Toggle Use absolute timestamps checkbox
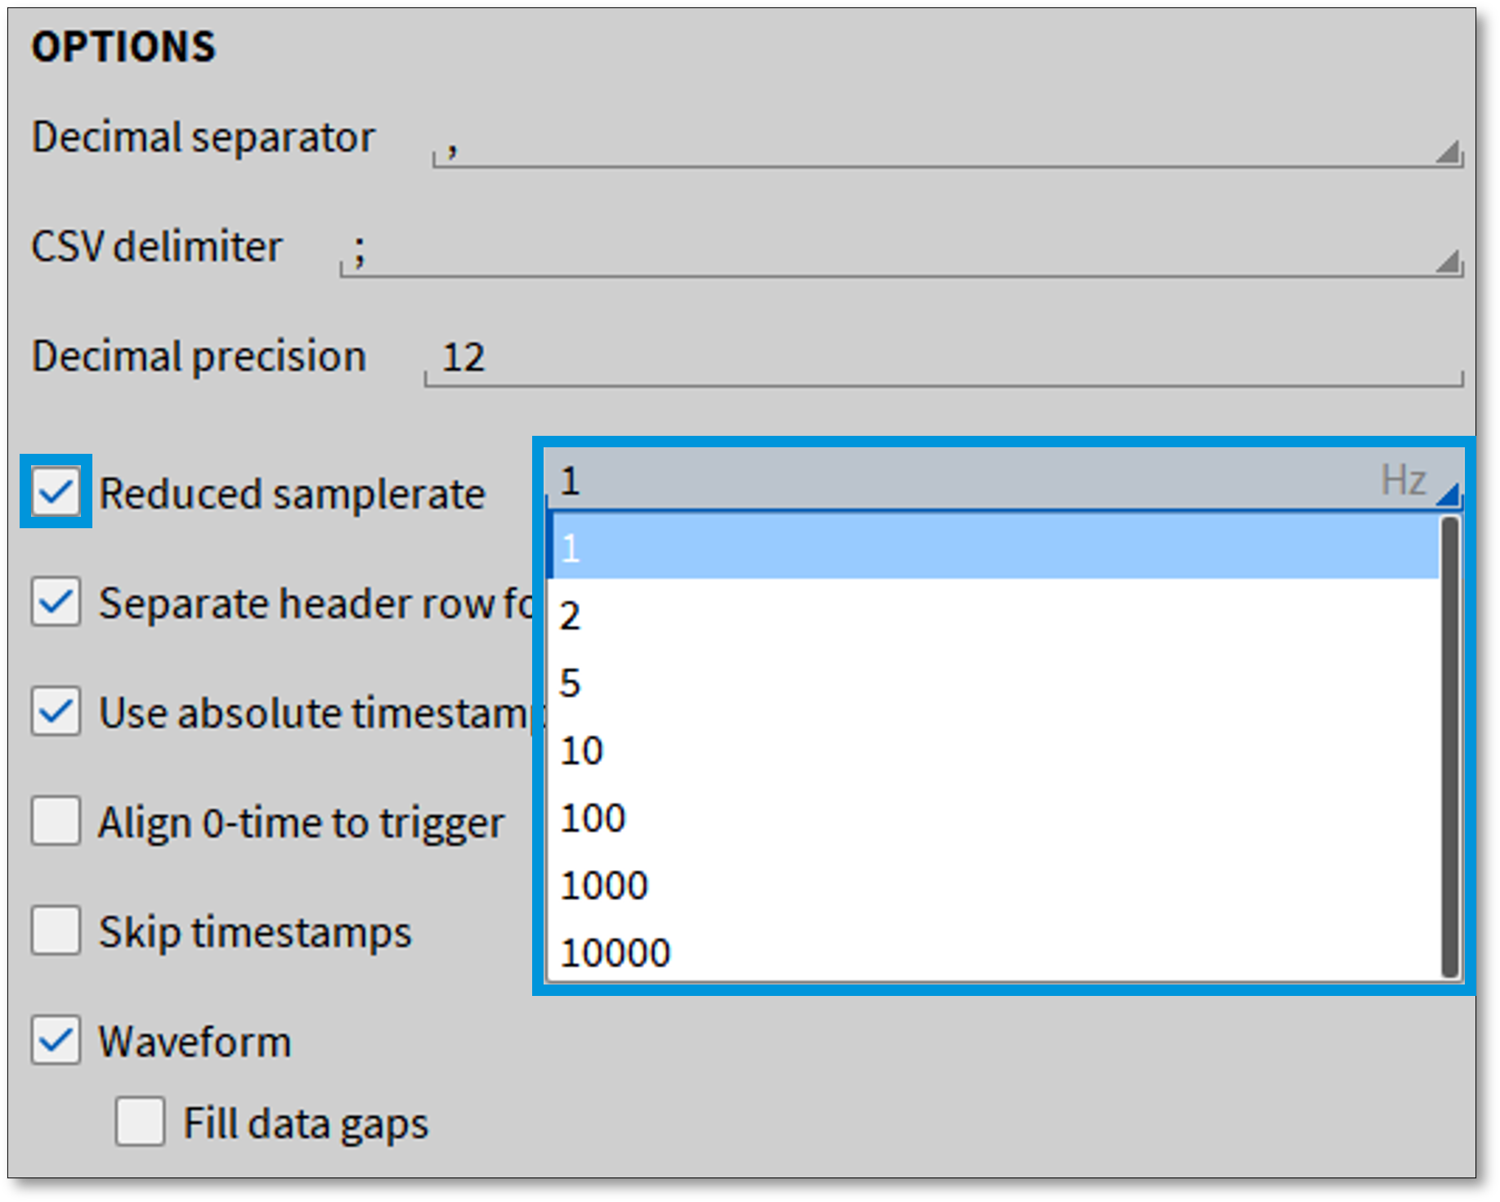The image size is (1500, 1202). pyautogui.click(x=56, y=711)
